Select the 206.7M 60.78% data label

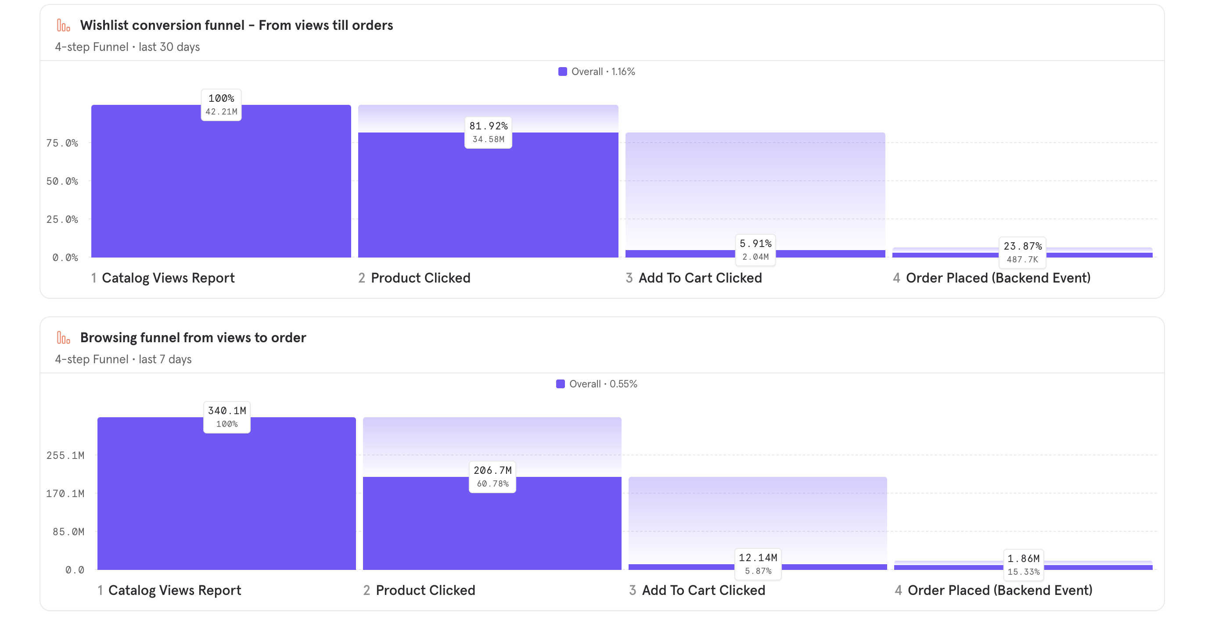[x=493, y=477]
